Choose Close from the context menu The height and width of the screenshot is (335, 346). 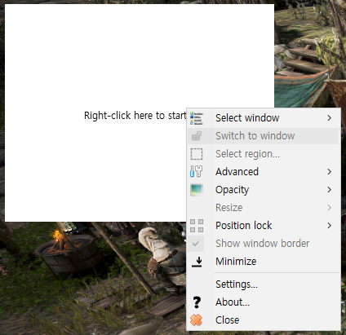pyautogui.click(x=264, y=320)
